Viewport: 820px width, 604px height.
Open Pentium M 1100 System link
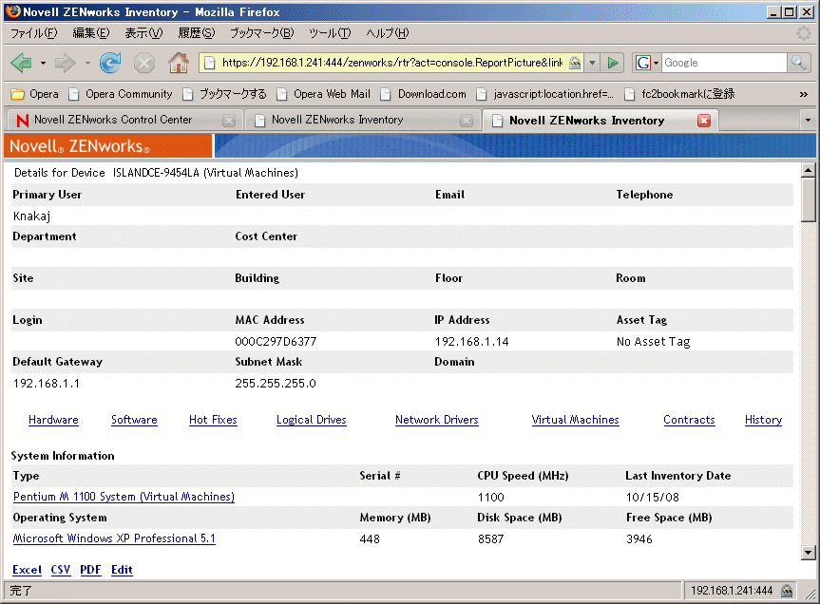(124, 497)
